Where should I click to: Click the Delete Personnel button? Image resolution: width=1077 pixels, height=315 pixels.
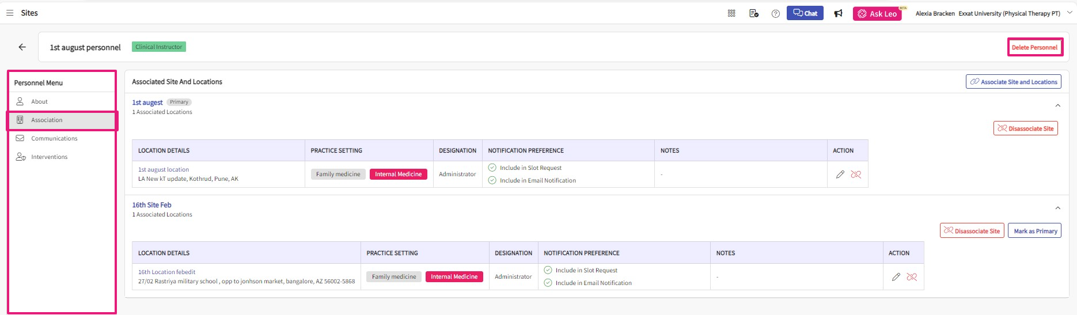1034,47
